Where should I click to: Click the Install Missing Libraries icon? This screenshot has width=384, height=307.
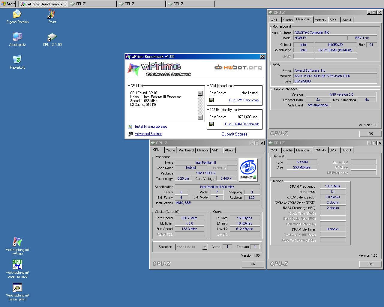pyautogui.click(x=130, y=127)
